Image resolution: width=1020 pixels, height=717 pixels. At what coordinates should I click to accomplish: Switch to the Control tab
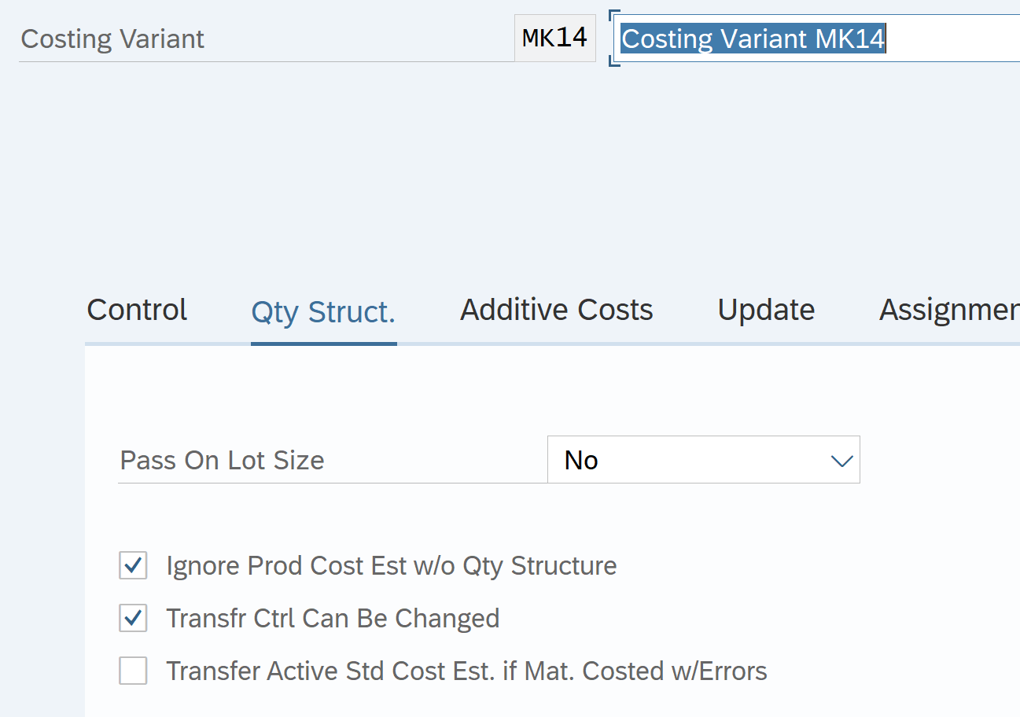tap(137, 311)
